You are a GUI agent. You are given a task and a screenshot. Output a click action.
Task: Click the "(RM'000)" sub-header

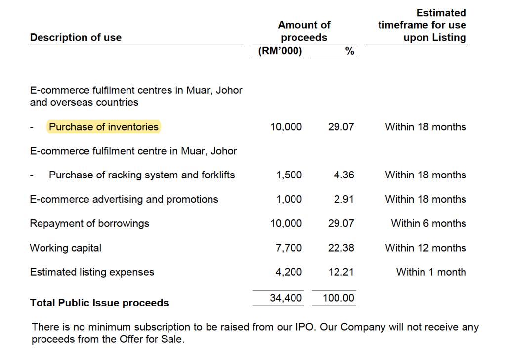281,51
